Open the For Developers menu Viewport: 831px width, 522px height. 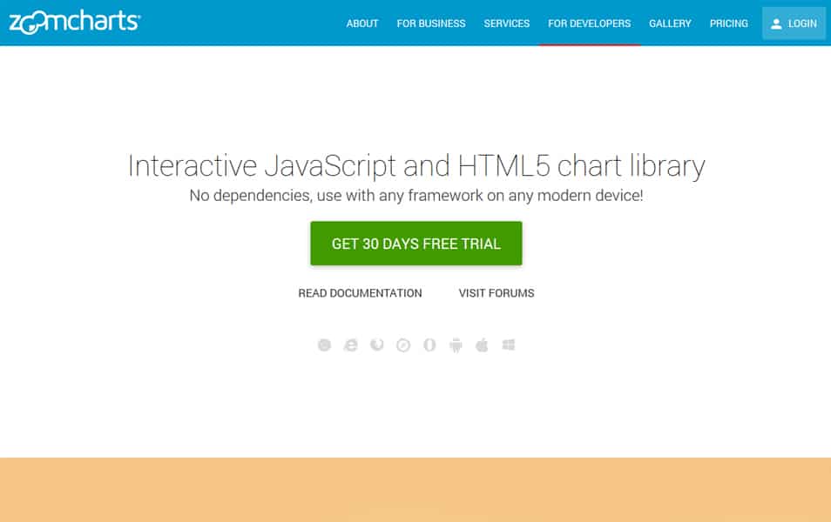point(589,23)
